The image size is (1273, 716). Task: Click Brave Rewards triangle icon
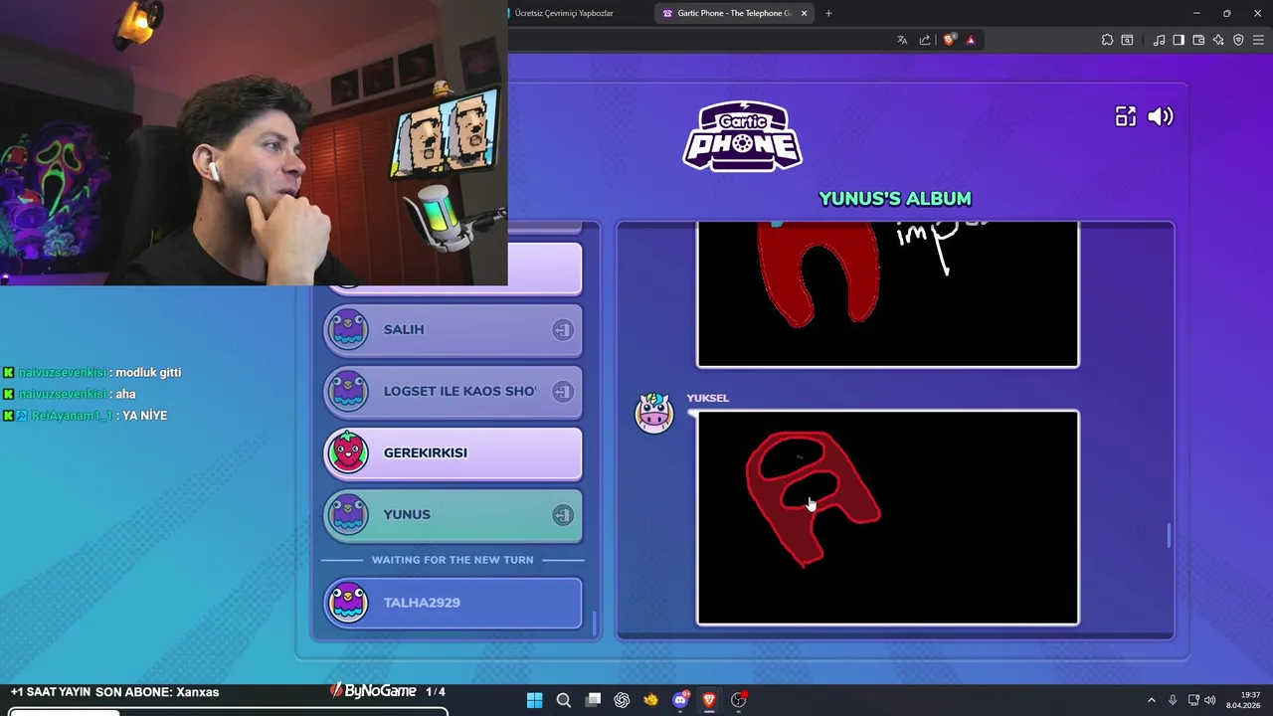click(971, 40)
